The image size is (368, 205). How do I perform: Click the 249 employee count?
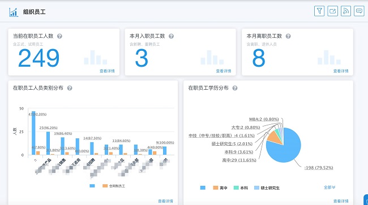pyautogui.click(x=38, y=58)
